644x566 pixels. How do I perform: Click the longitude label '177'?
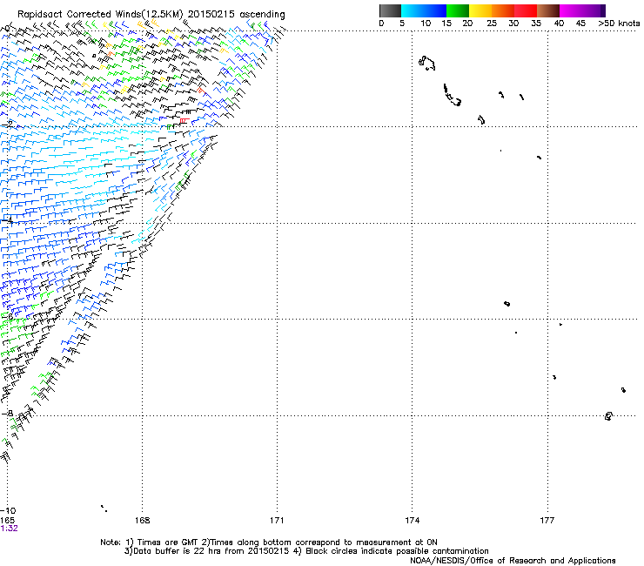coord(547,521)
